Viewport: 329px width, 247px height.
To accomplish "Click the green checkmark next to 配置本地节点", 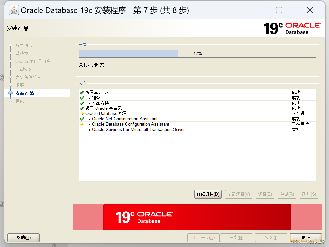I will (x=82, y=92).
